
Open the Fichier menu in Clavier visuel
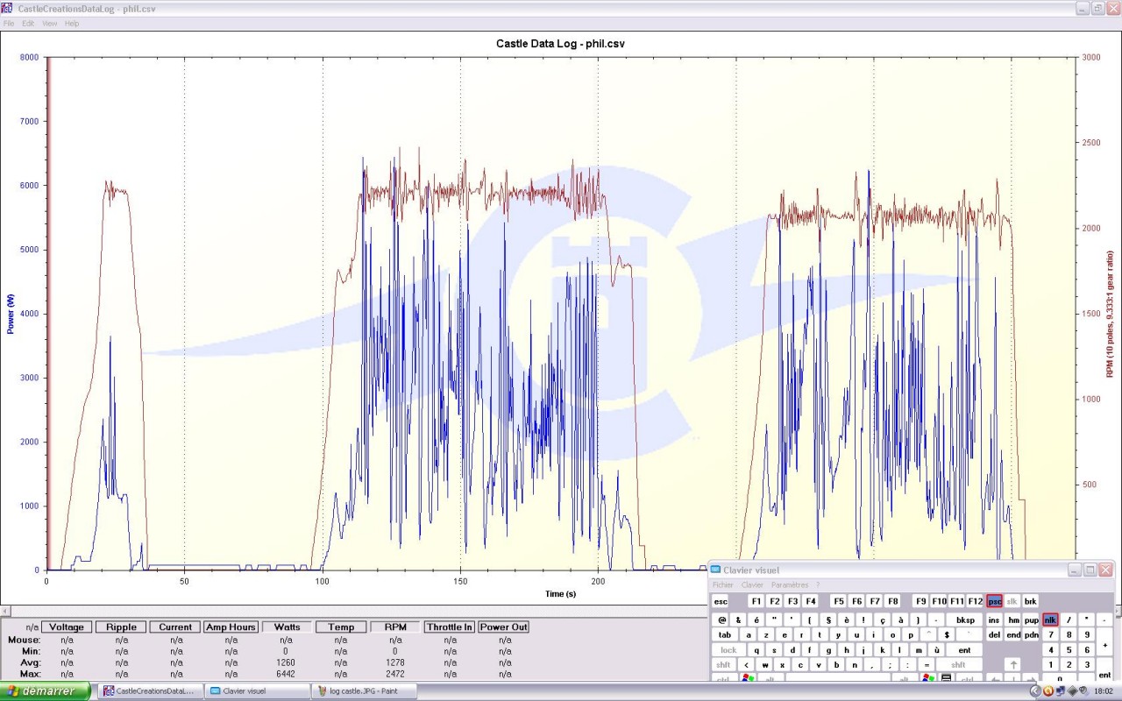pos(723,584)
